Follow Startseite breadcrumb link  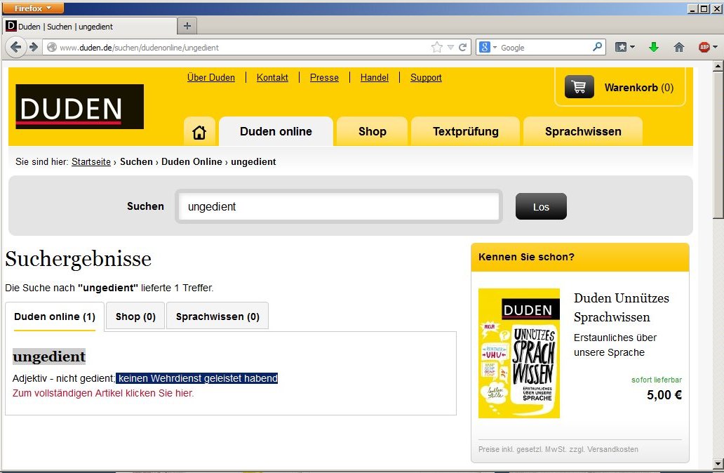[x=91, y=161]
